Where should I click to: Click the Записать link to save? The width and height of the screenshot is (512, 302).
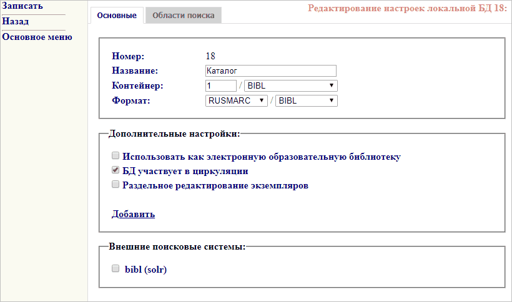pyautogui.click(x=22, y=6)
